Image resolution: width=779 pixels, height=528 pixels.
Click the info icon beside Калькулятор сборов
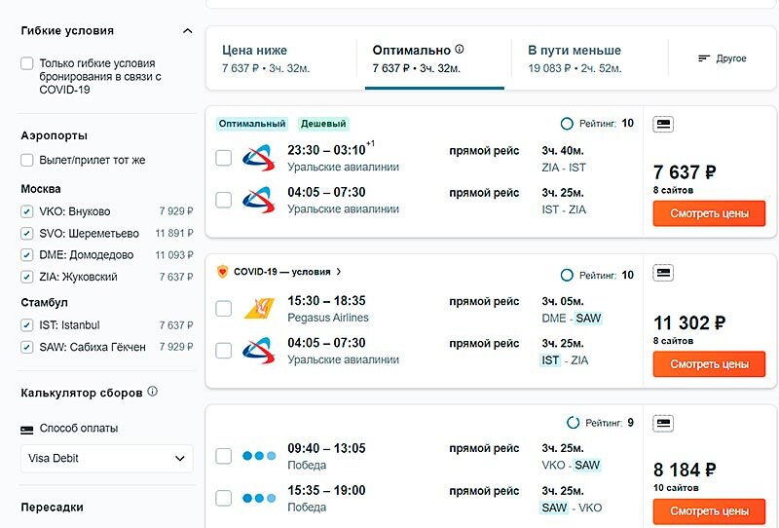click(153, 393)
